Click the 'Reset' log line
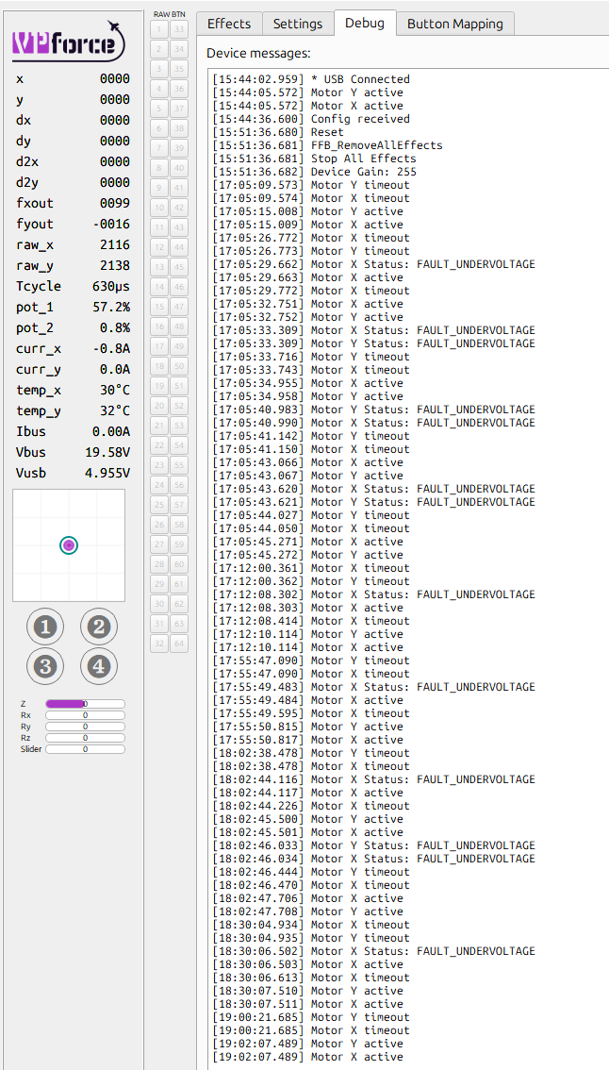The width and height of the screenshot is (609, 1070). point(278,132)
